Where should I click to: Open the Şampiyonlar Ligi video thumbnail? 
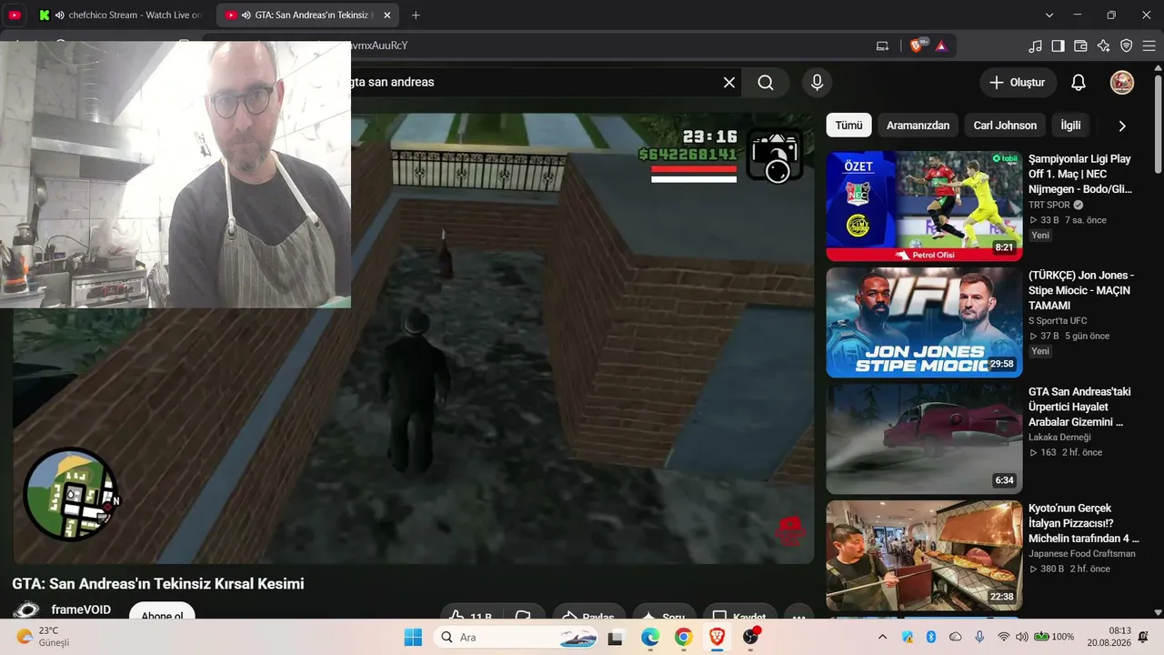[x=924, y=207]
